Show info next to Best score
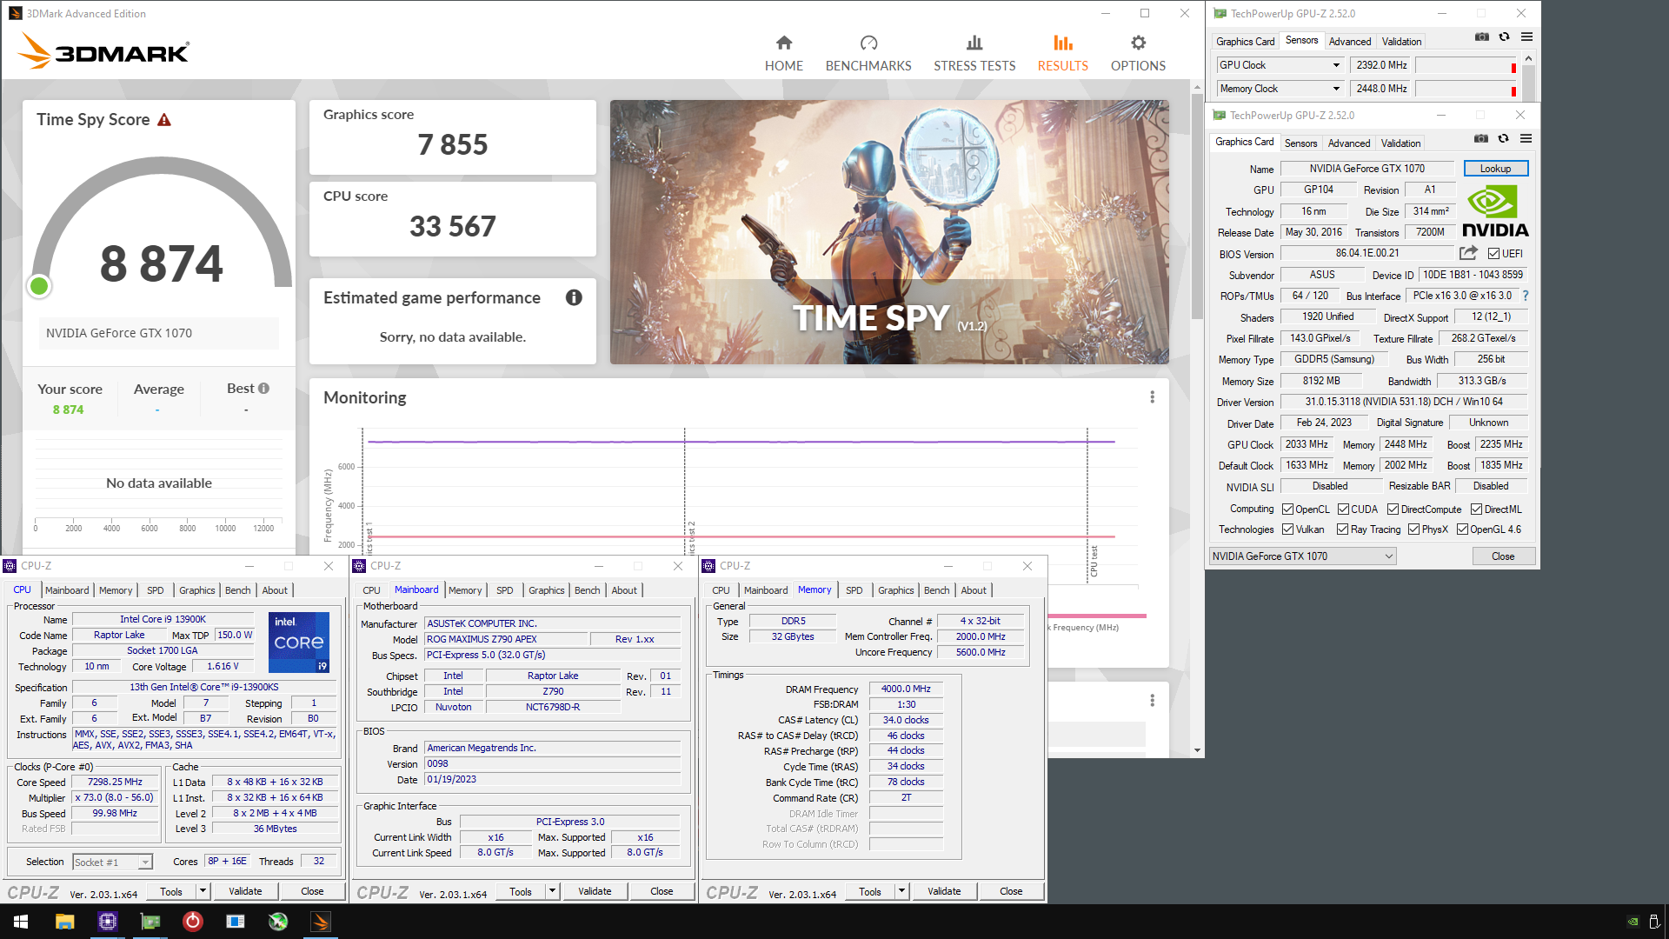The width and height of the screenshot is (1669, 939). coord(263,389)
